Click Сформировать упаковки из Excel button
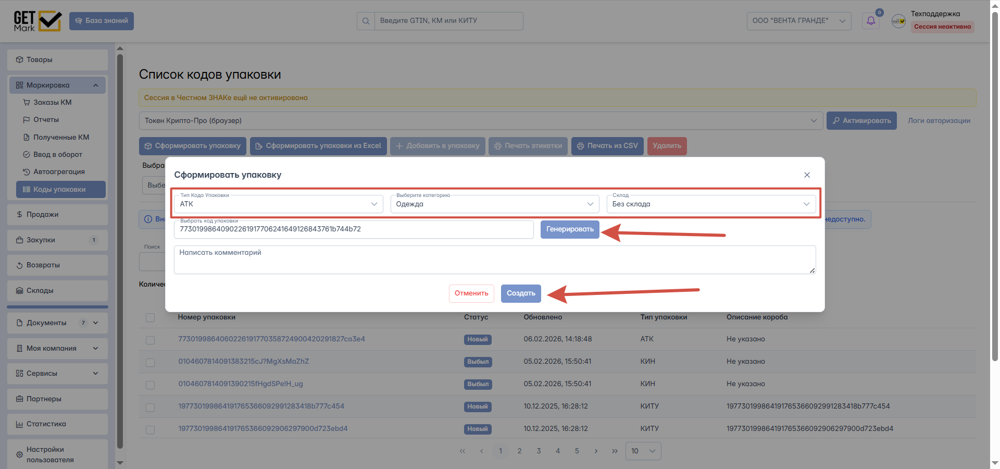The image size is (1000, 469). [x=318, y=146]
